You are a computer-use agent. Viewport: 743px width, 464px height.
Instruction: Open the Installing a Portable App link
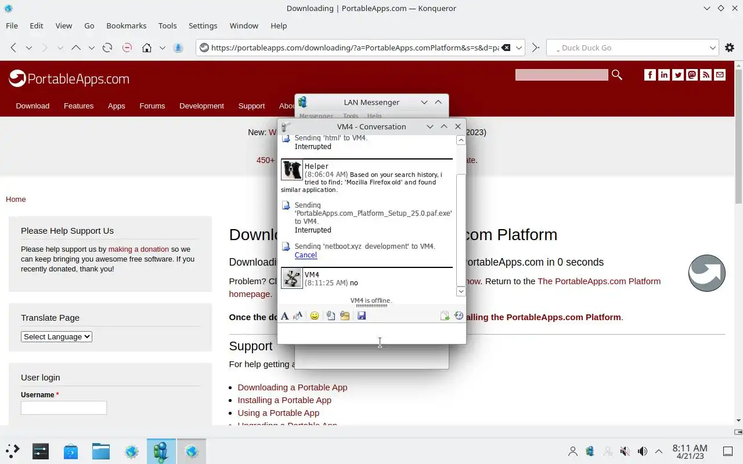(284, 400)
